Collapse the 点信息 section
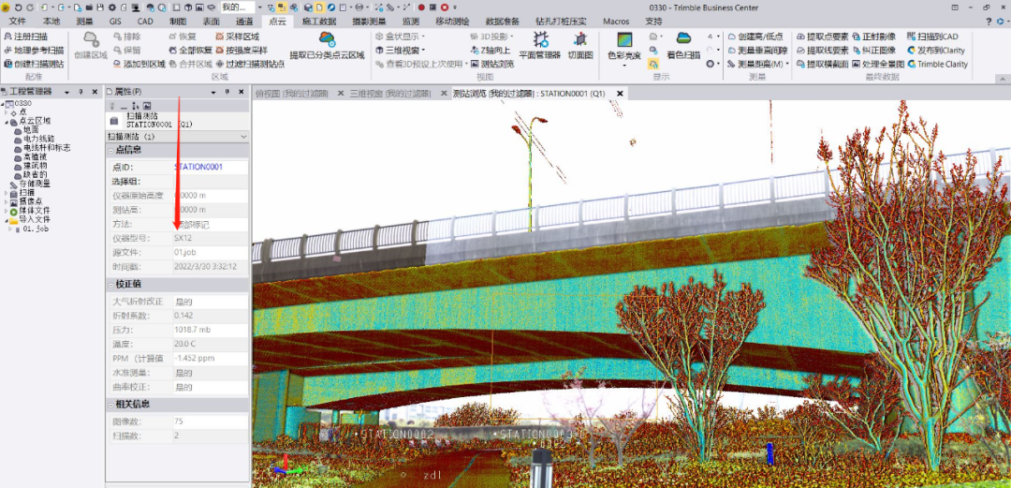 pos(110,150)
